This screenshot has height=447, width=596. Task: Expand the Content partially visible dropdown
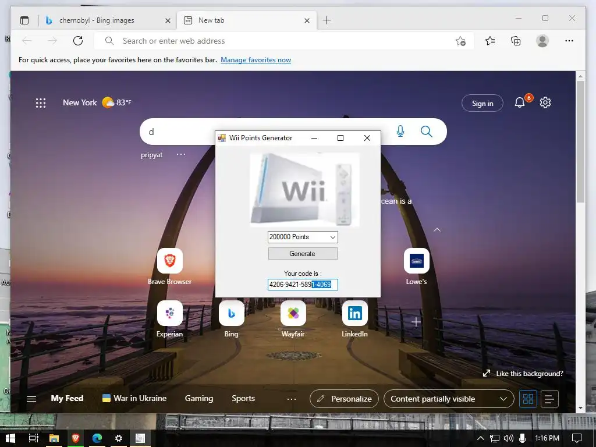[x=449, y=399]
